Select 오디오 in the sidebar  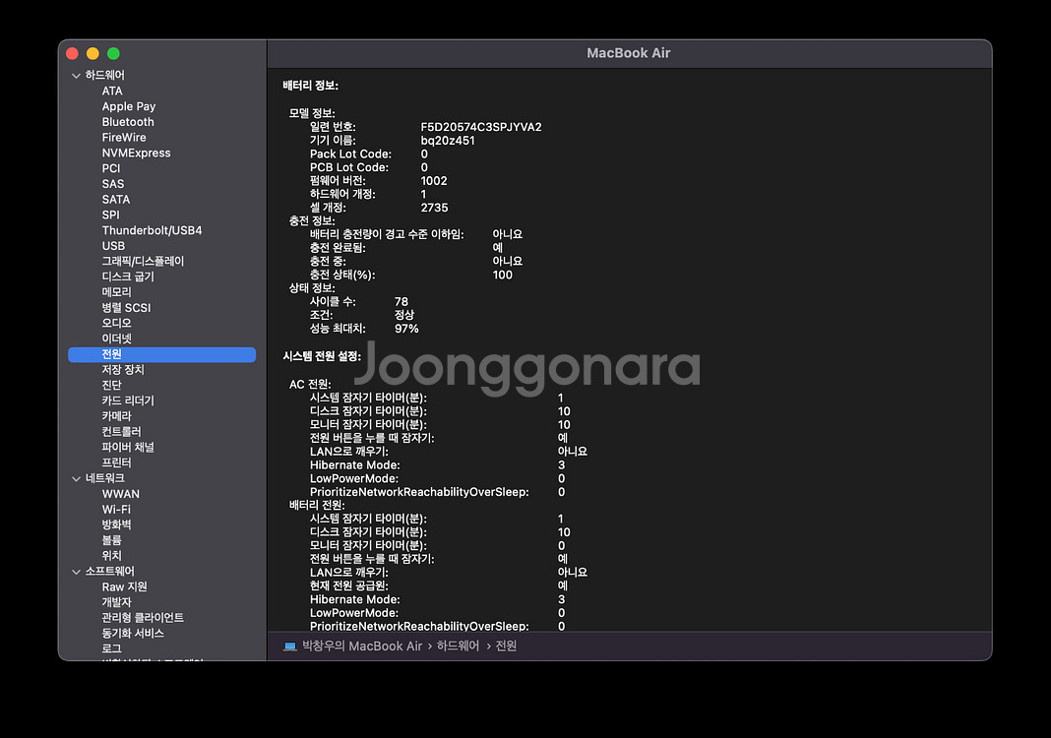[117, 323]
